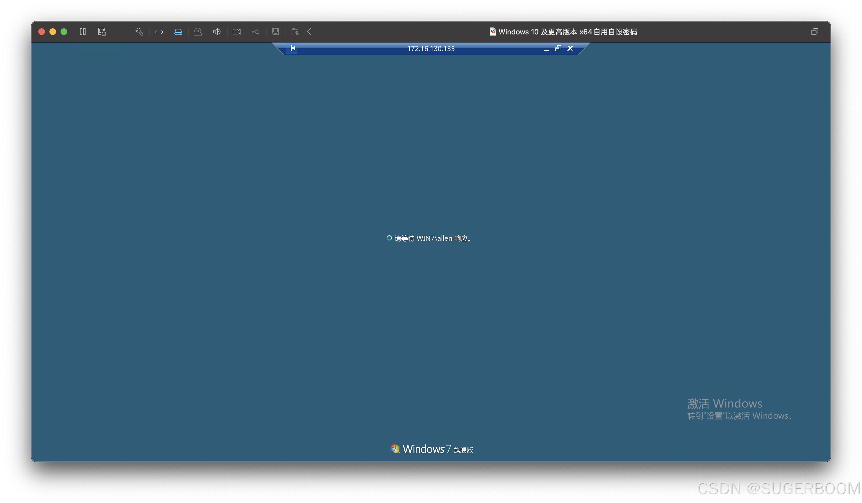
Task: Click the CD/DVD drive icon
Action: [x=198, y=32]
